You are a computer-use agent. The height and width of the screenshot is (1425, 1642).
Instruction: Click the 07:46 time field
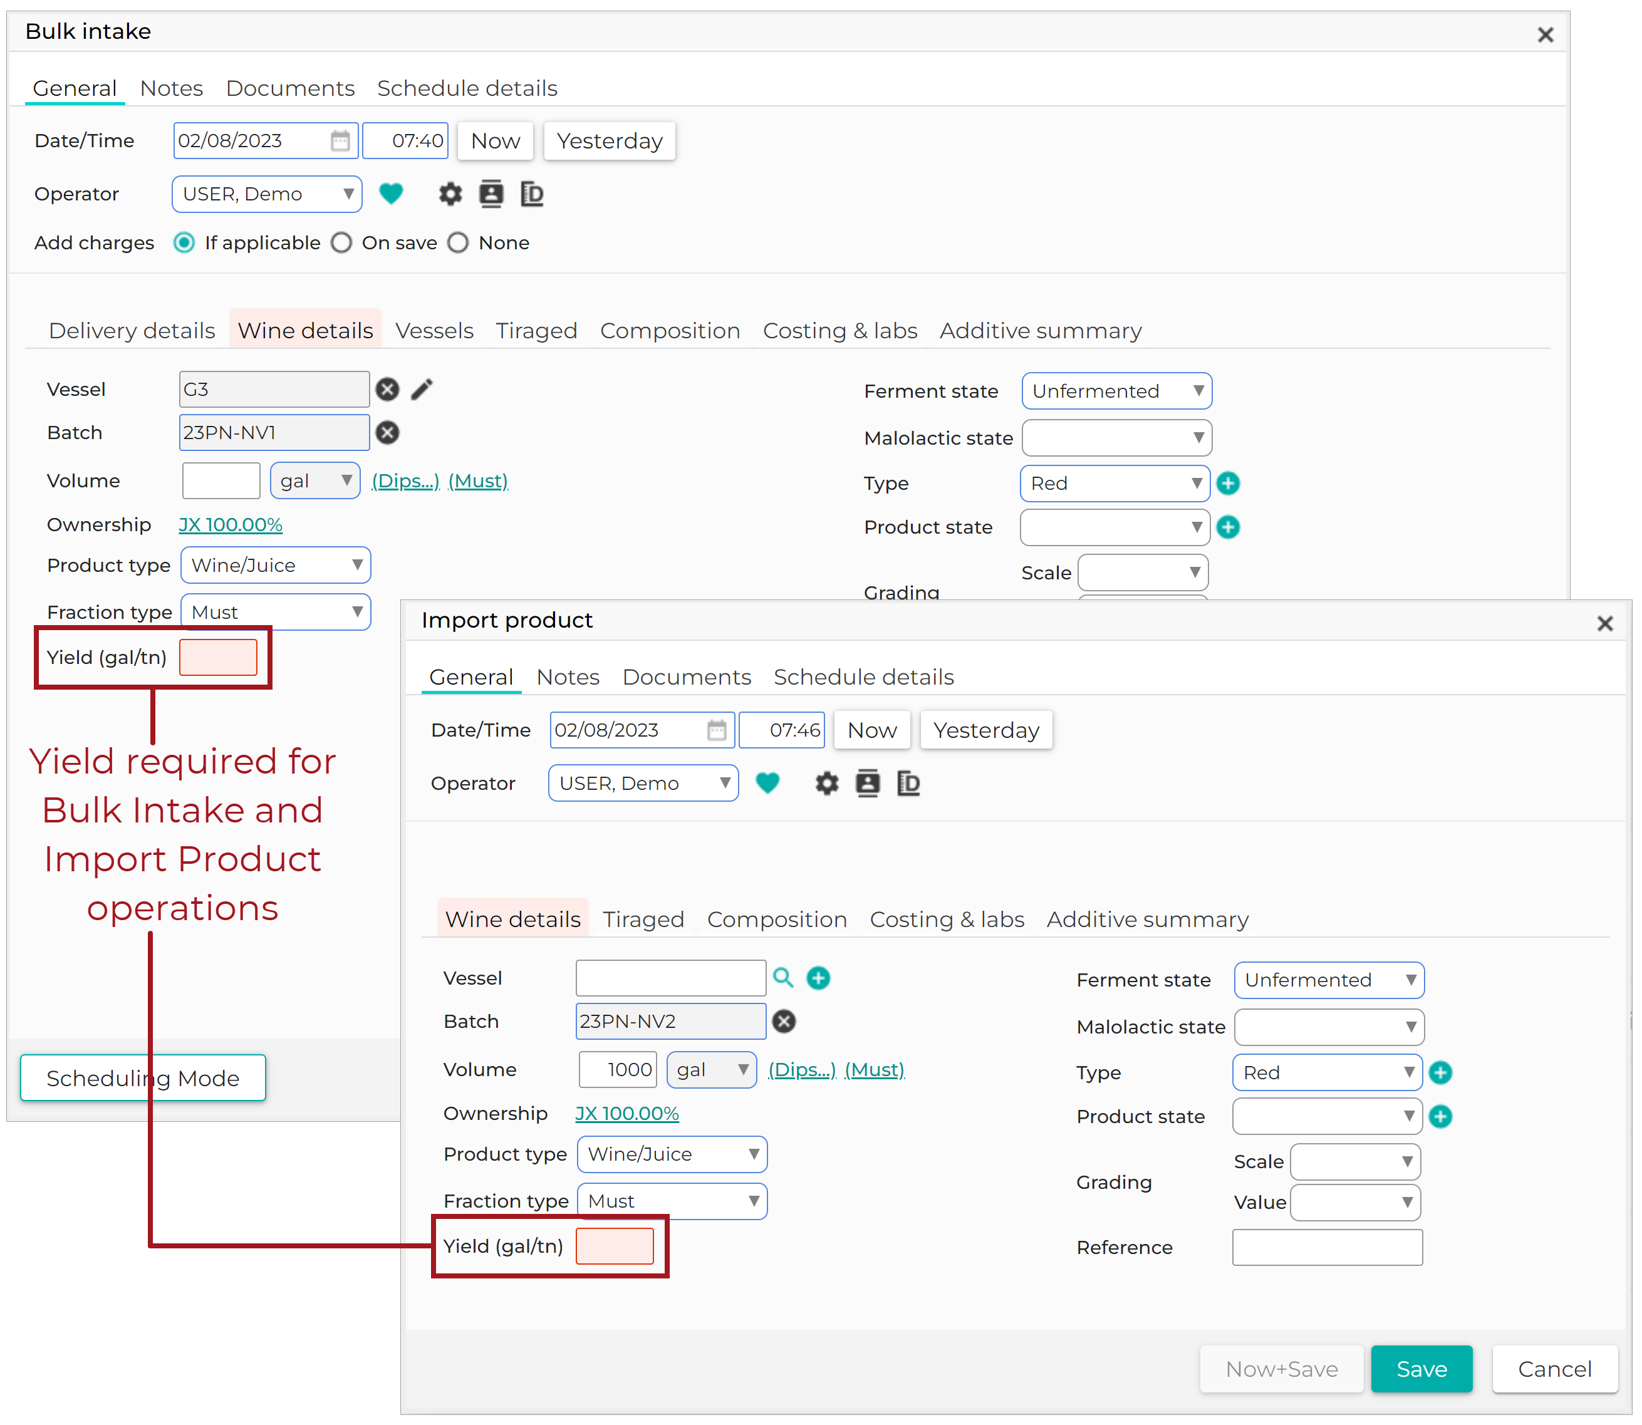coord(782,730)
